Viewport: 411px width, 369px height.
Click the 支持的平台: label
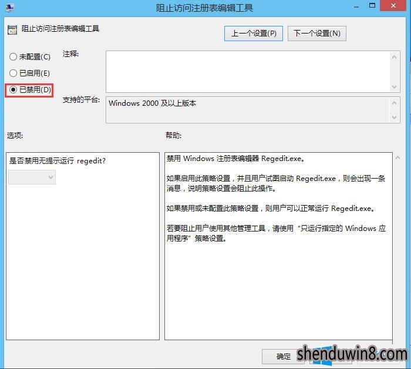click(81, 100)
